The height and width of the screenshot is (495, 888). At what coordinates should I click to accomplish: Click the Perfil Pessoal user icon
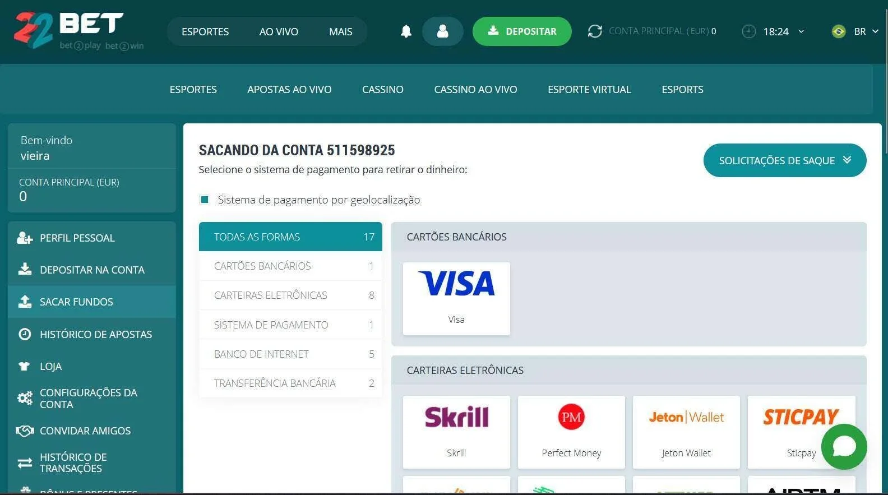tap(25, 238)
